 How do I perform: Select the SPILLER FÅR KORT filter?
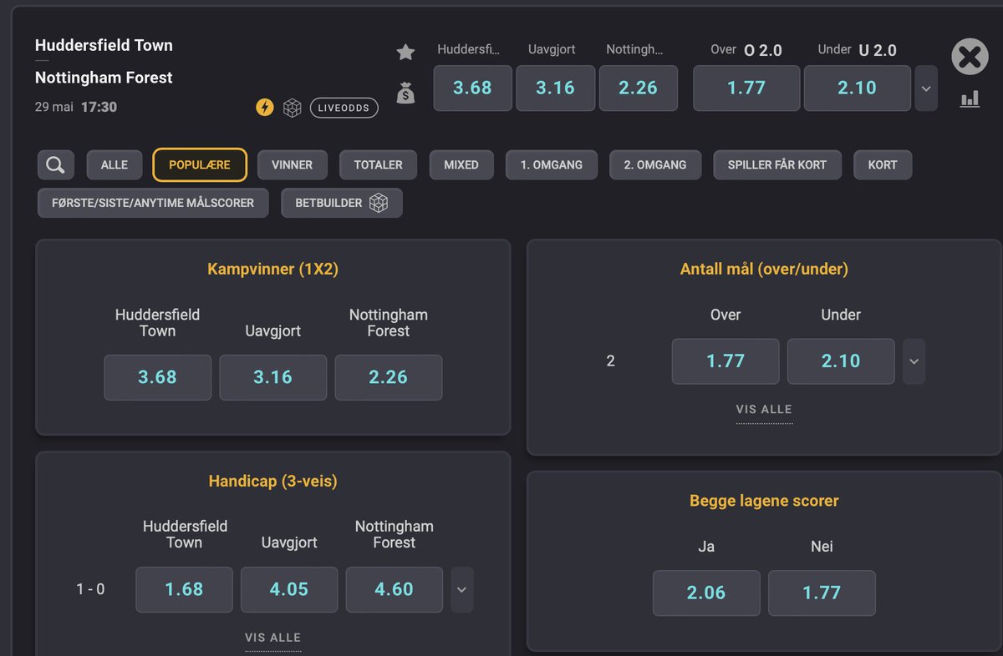click(x=776, y=164)
